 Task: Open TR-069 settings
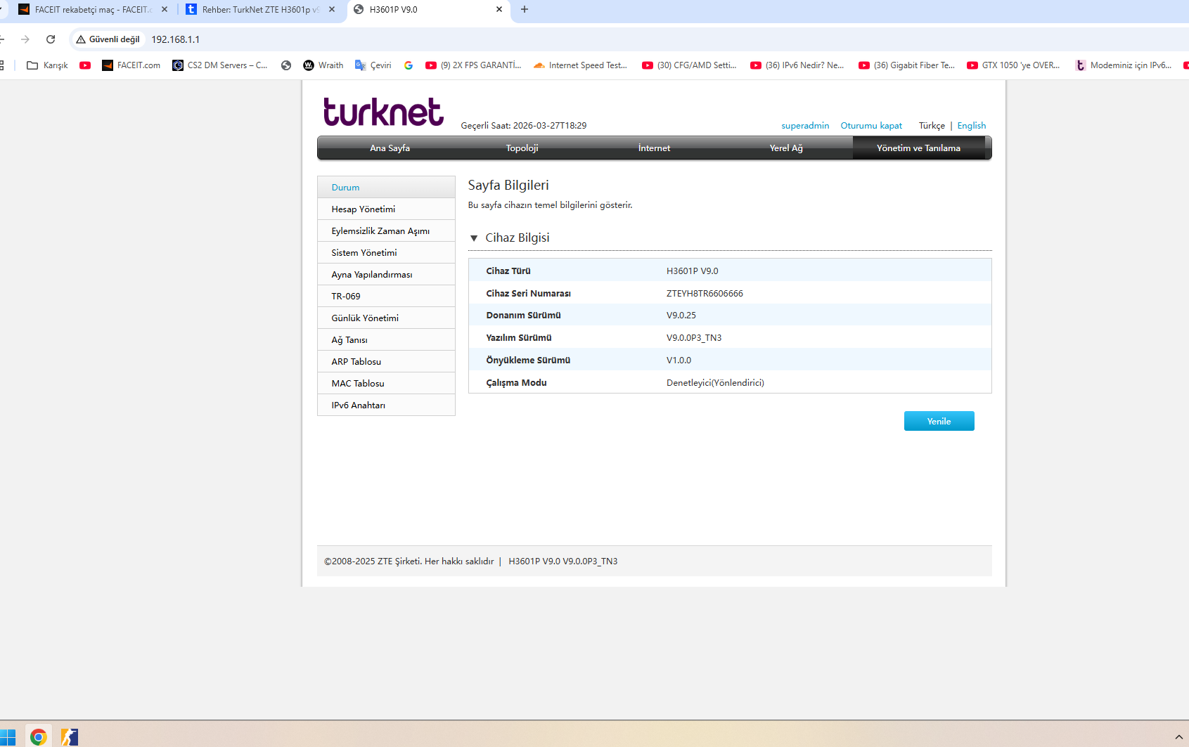click(386, 297)
